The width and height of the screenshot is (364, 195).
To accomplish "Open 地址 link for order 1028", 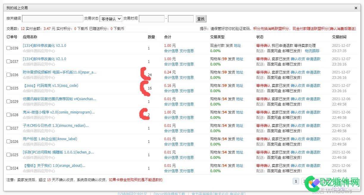I will coord(240,112).
